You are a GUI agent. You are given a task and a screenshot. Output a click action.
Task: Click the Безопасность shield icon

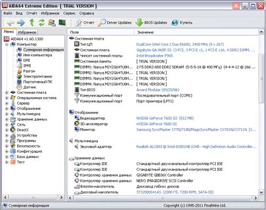click(x=13, y=146)
